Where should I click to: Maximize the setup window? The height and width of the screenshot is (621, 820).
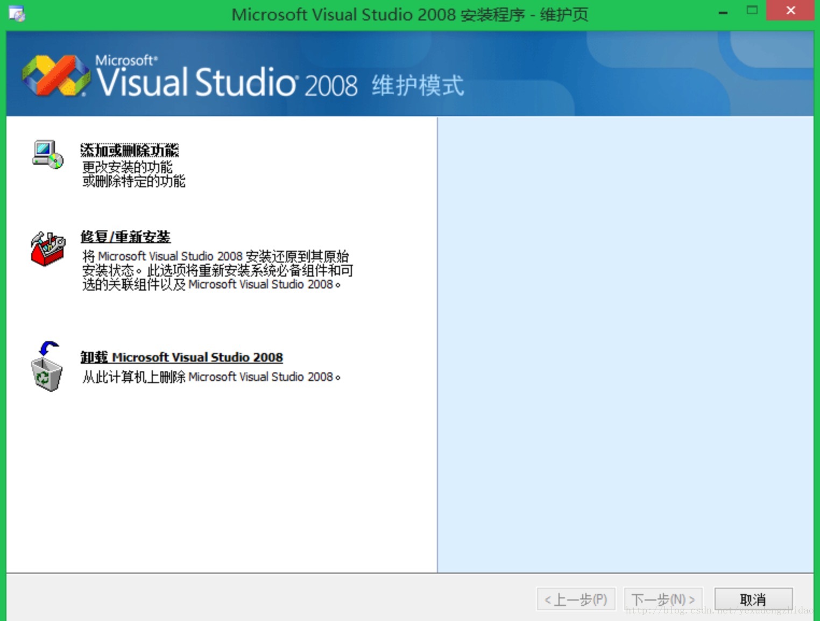pos(752,10)
